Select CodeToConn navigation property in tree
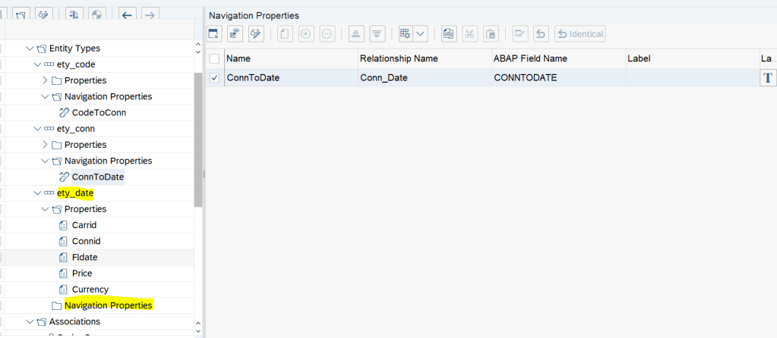 [99, 112]
